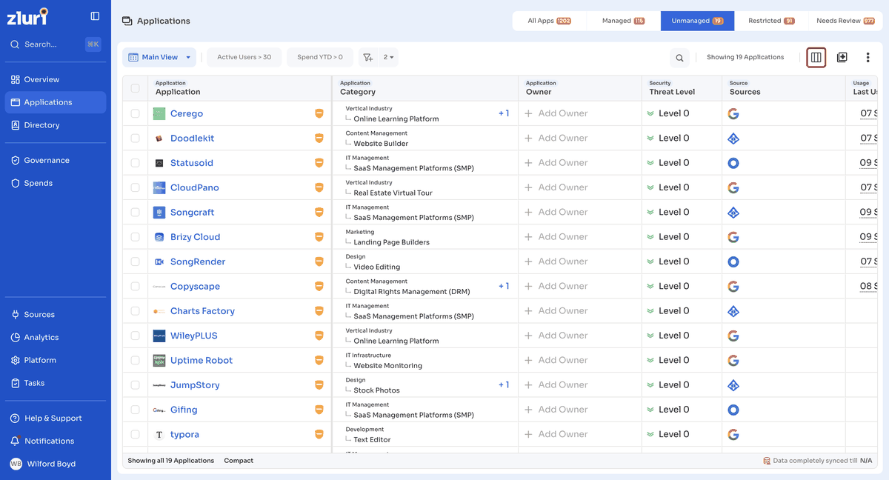Open the Spend YTD > 0 filter
889x480 pixels.
[320, 57]
